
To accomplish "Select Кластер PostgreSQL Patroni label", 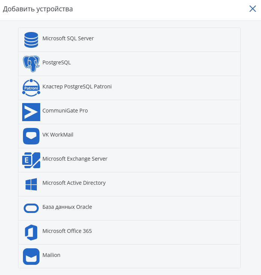I will 77,87.
